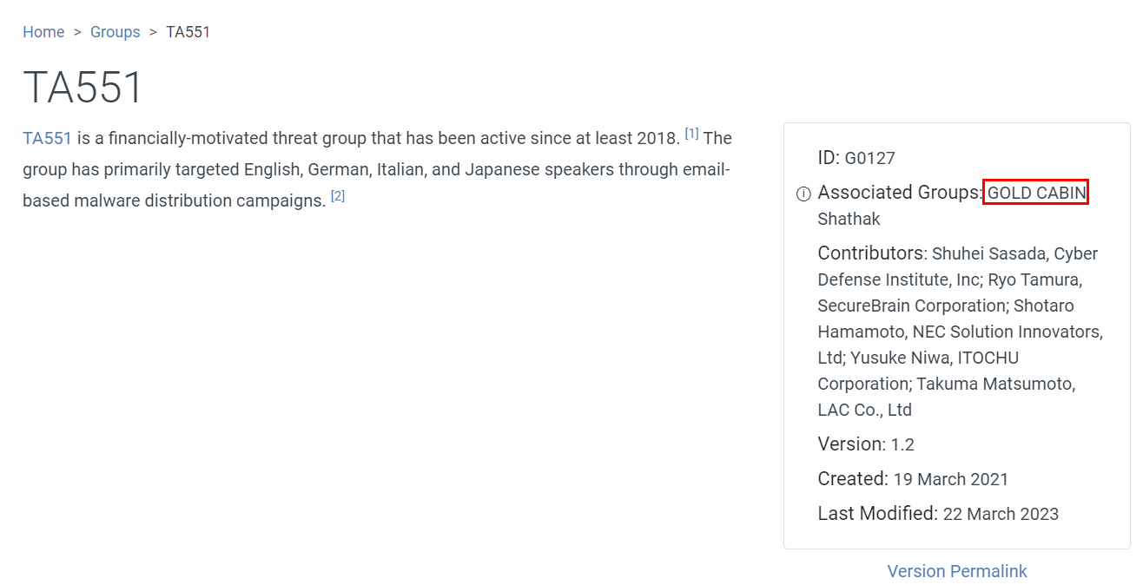This screenshot has width=1143, height=585.
Task: Click the Shathak associated group name
Action: point(849,219)
